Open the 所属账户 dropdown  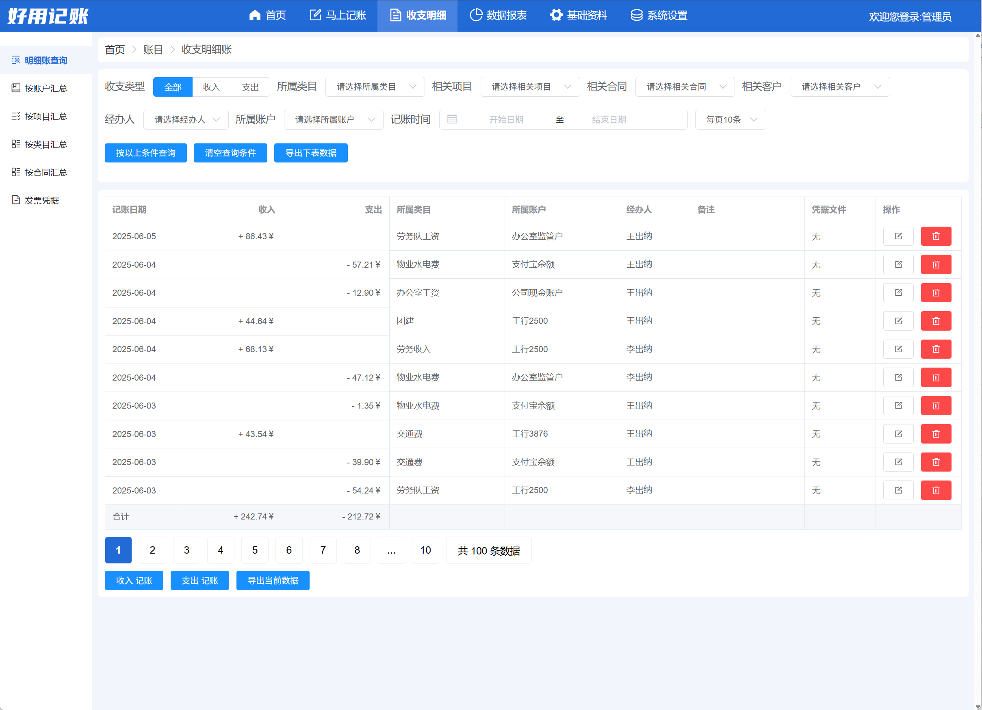click(334, 119)
